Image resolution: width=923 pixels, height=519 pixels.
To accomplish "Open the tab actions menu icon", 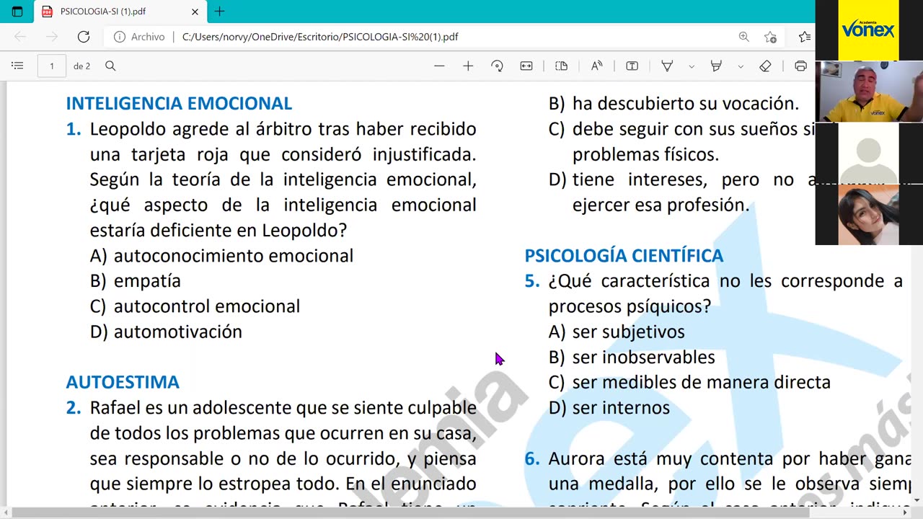I will point(17,12).
